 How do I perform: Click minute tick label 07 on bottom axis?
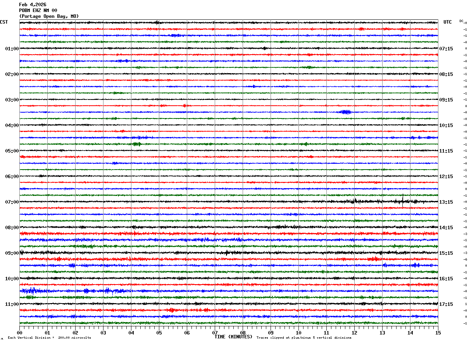point(215,333)
